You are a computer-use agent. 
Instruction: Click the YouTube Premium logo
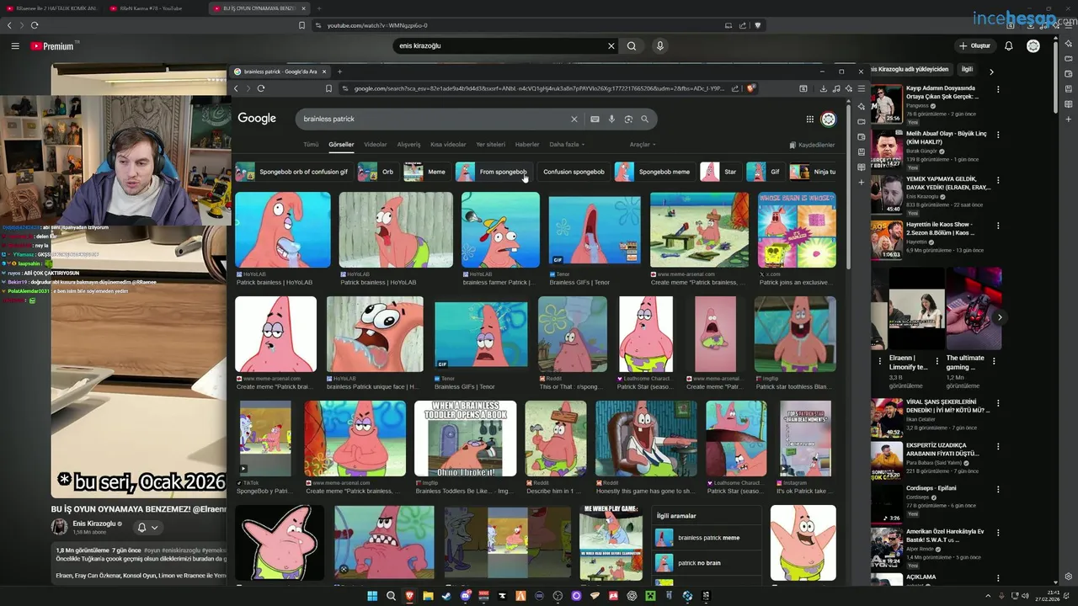(x=52, y=46)
